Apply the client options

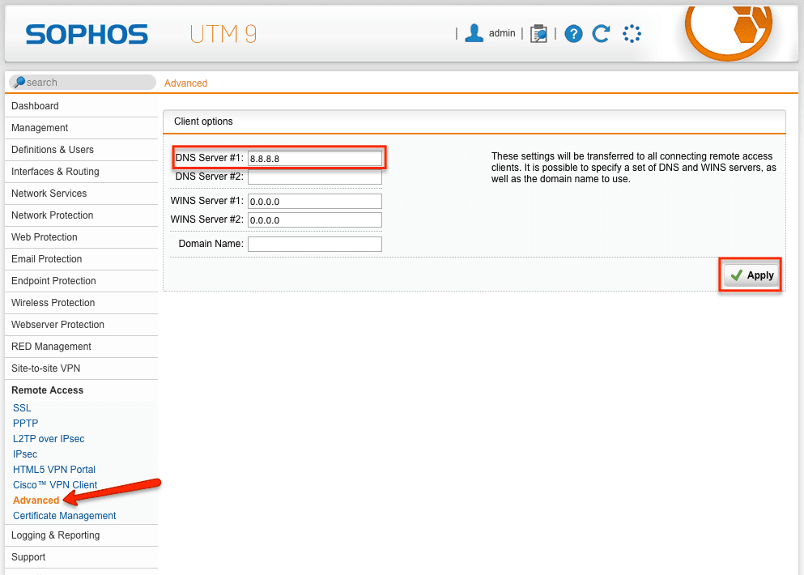[751, 275]
